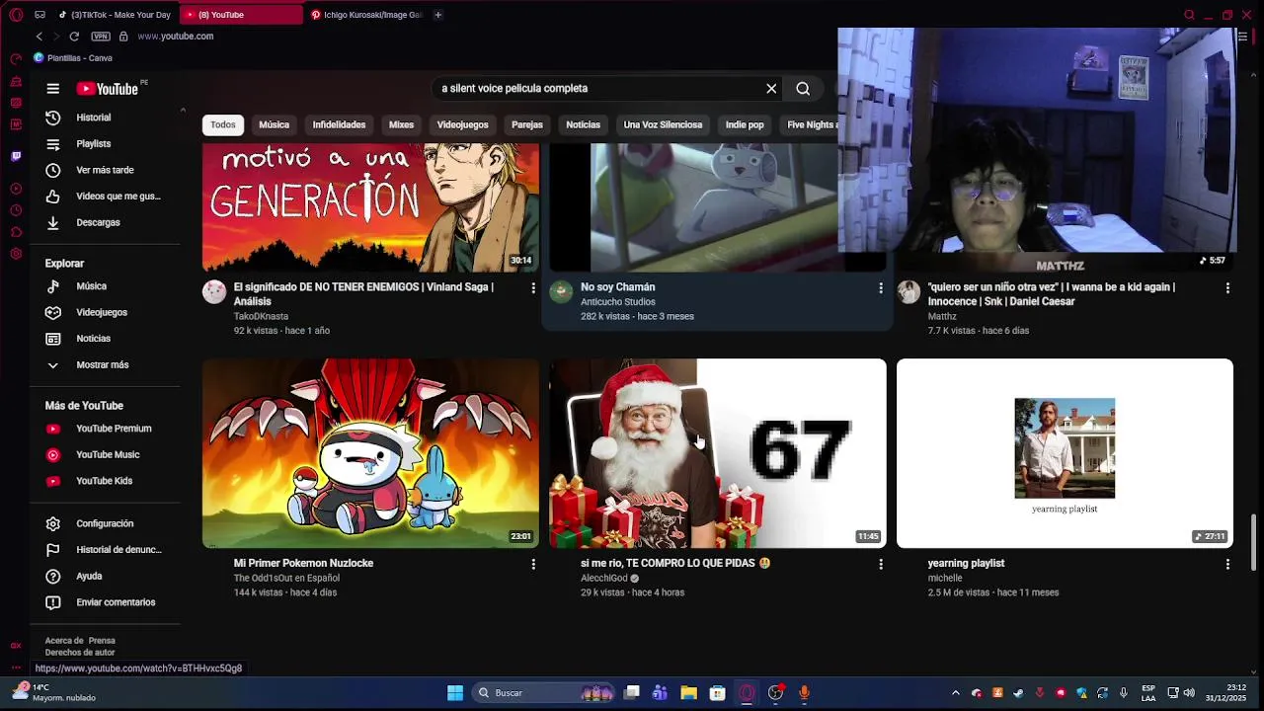This screenshot has width=1264, height=711.
Task: Select the Noticias filter chip
Action: point(583,125)
